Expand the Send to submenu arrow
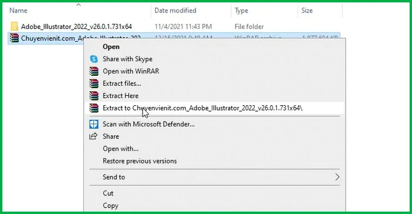412x214 pixels. pos(337,177)
